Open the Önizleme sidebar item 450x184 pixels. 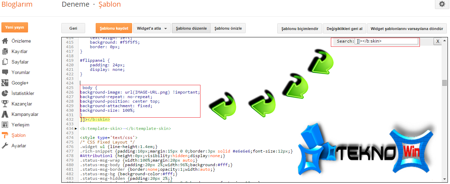point(21,41)
